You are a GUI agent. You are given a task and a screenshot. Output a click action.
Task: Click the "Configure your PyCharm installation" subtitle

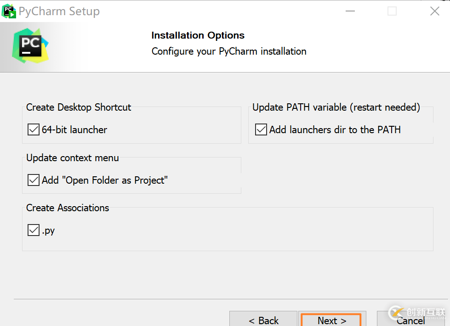(x=228, y=51)
